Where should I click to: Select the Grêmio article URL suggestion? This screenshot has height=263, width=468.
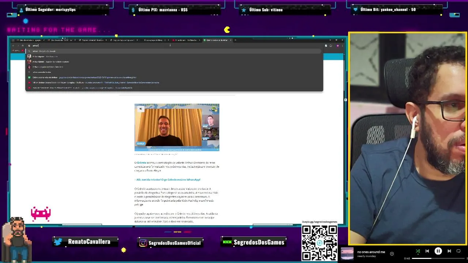[174, 77]
